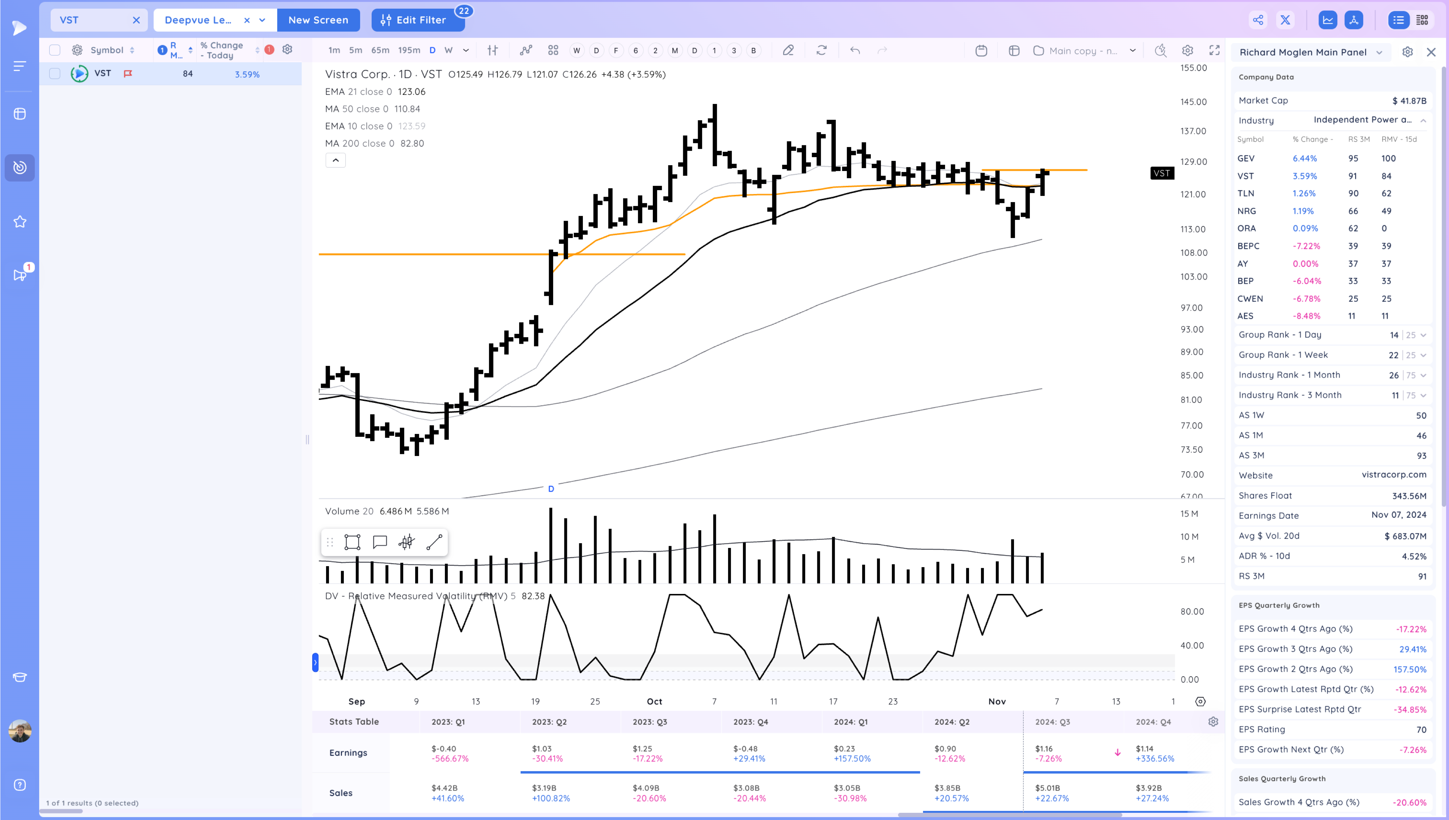Screen dimensions: 1449x820
Task: Collapse the chart indicator legend
Action: coord(336,160)
